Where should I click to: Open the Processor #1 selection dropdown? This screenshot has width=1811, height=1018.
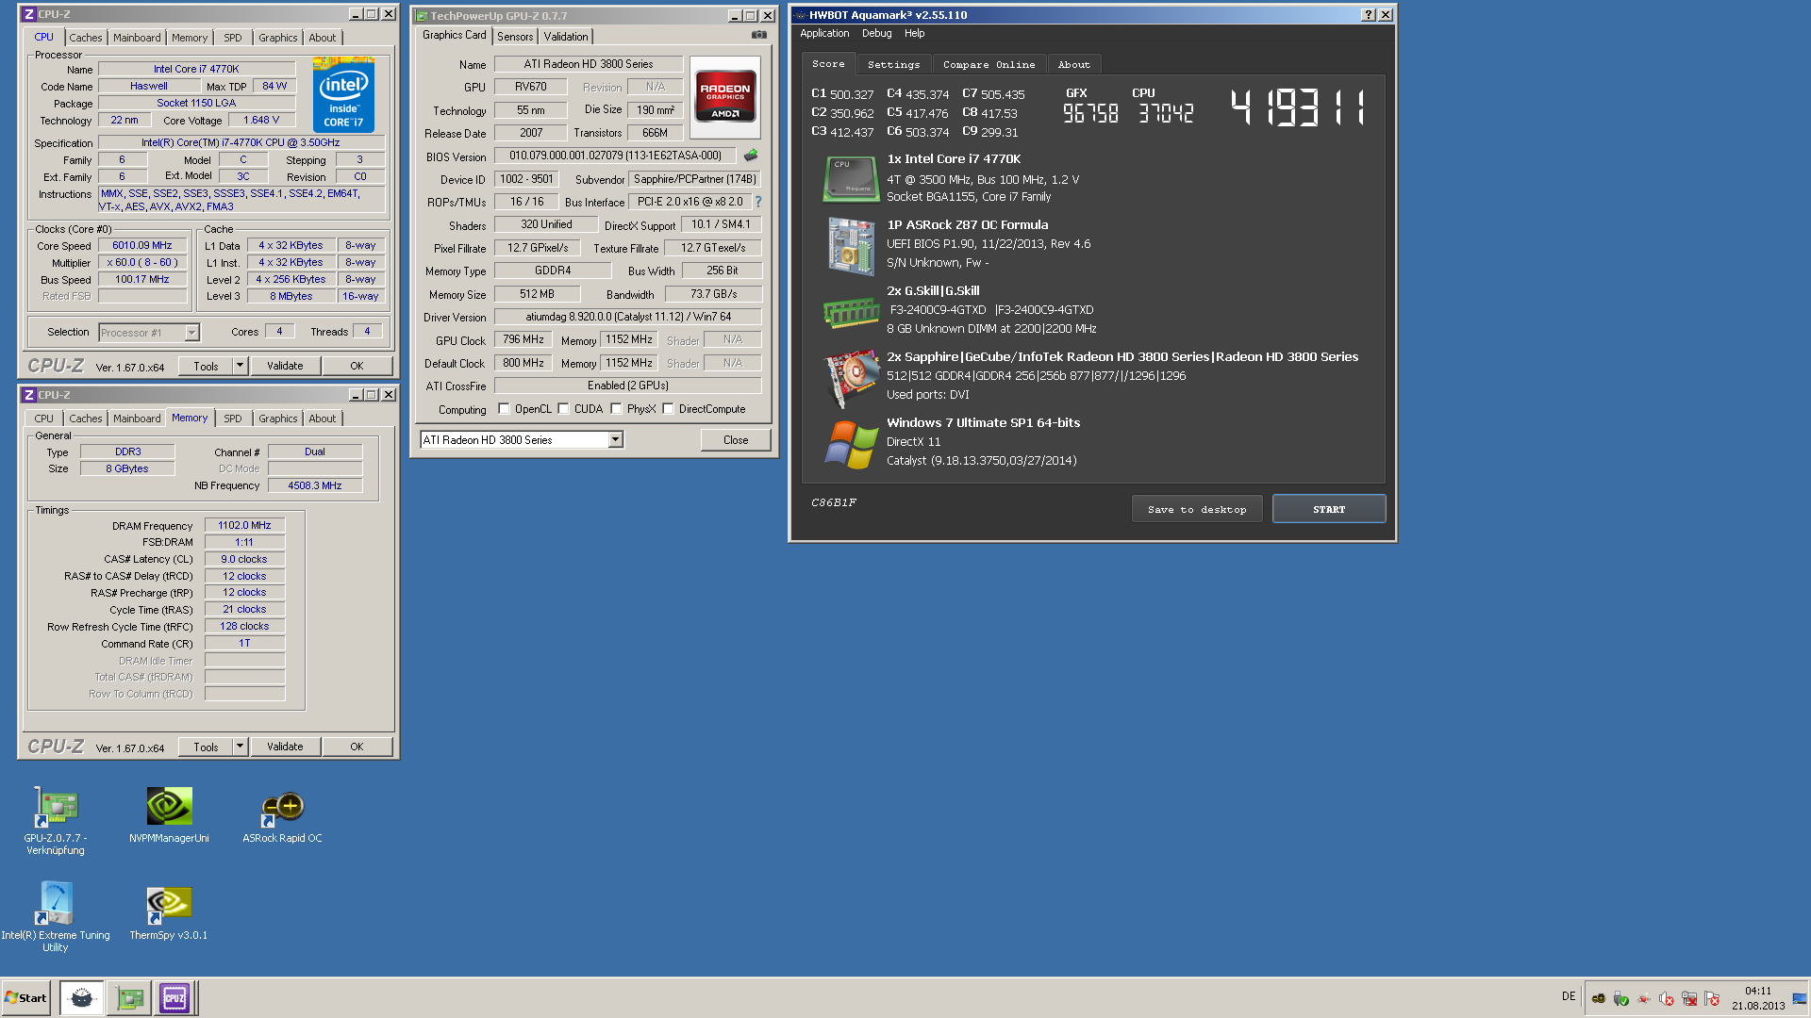[191, 333]
